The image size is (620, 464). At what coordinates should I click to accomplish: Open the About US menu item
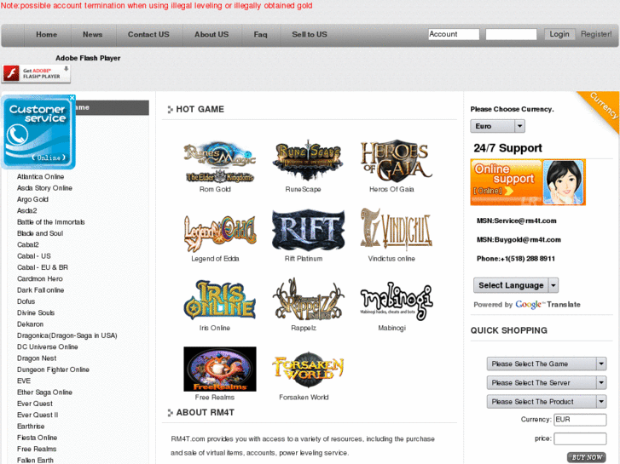click(211, 35)
